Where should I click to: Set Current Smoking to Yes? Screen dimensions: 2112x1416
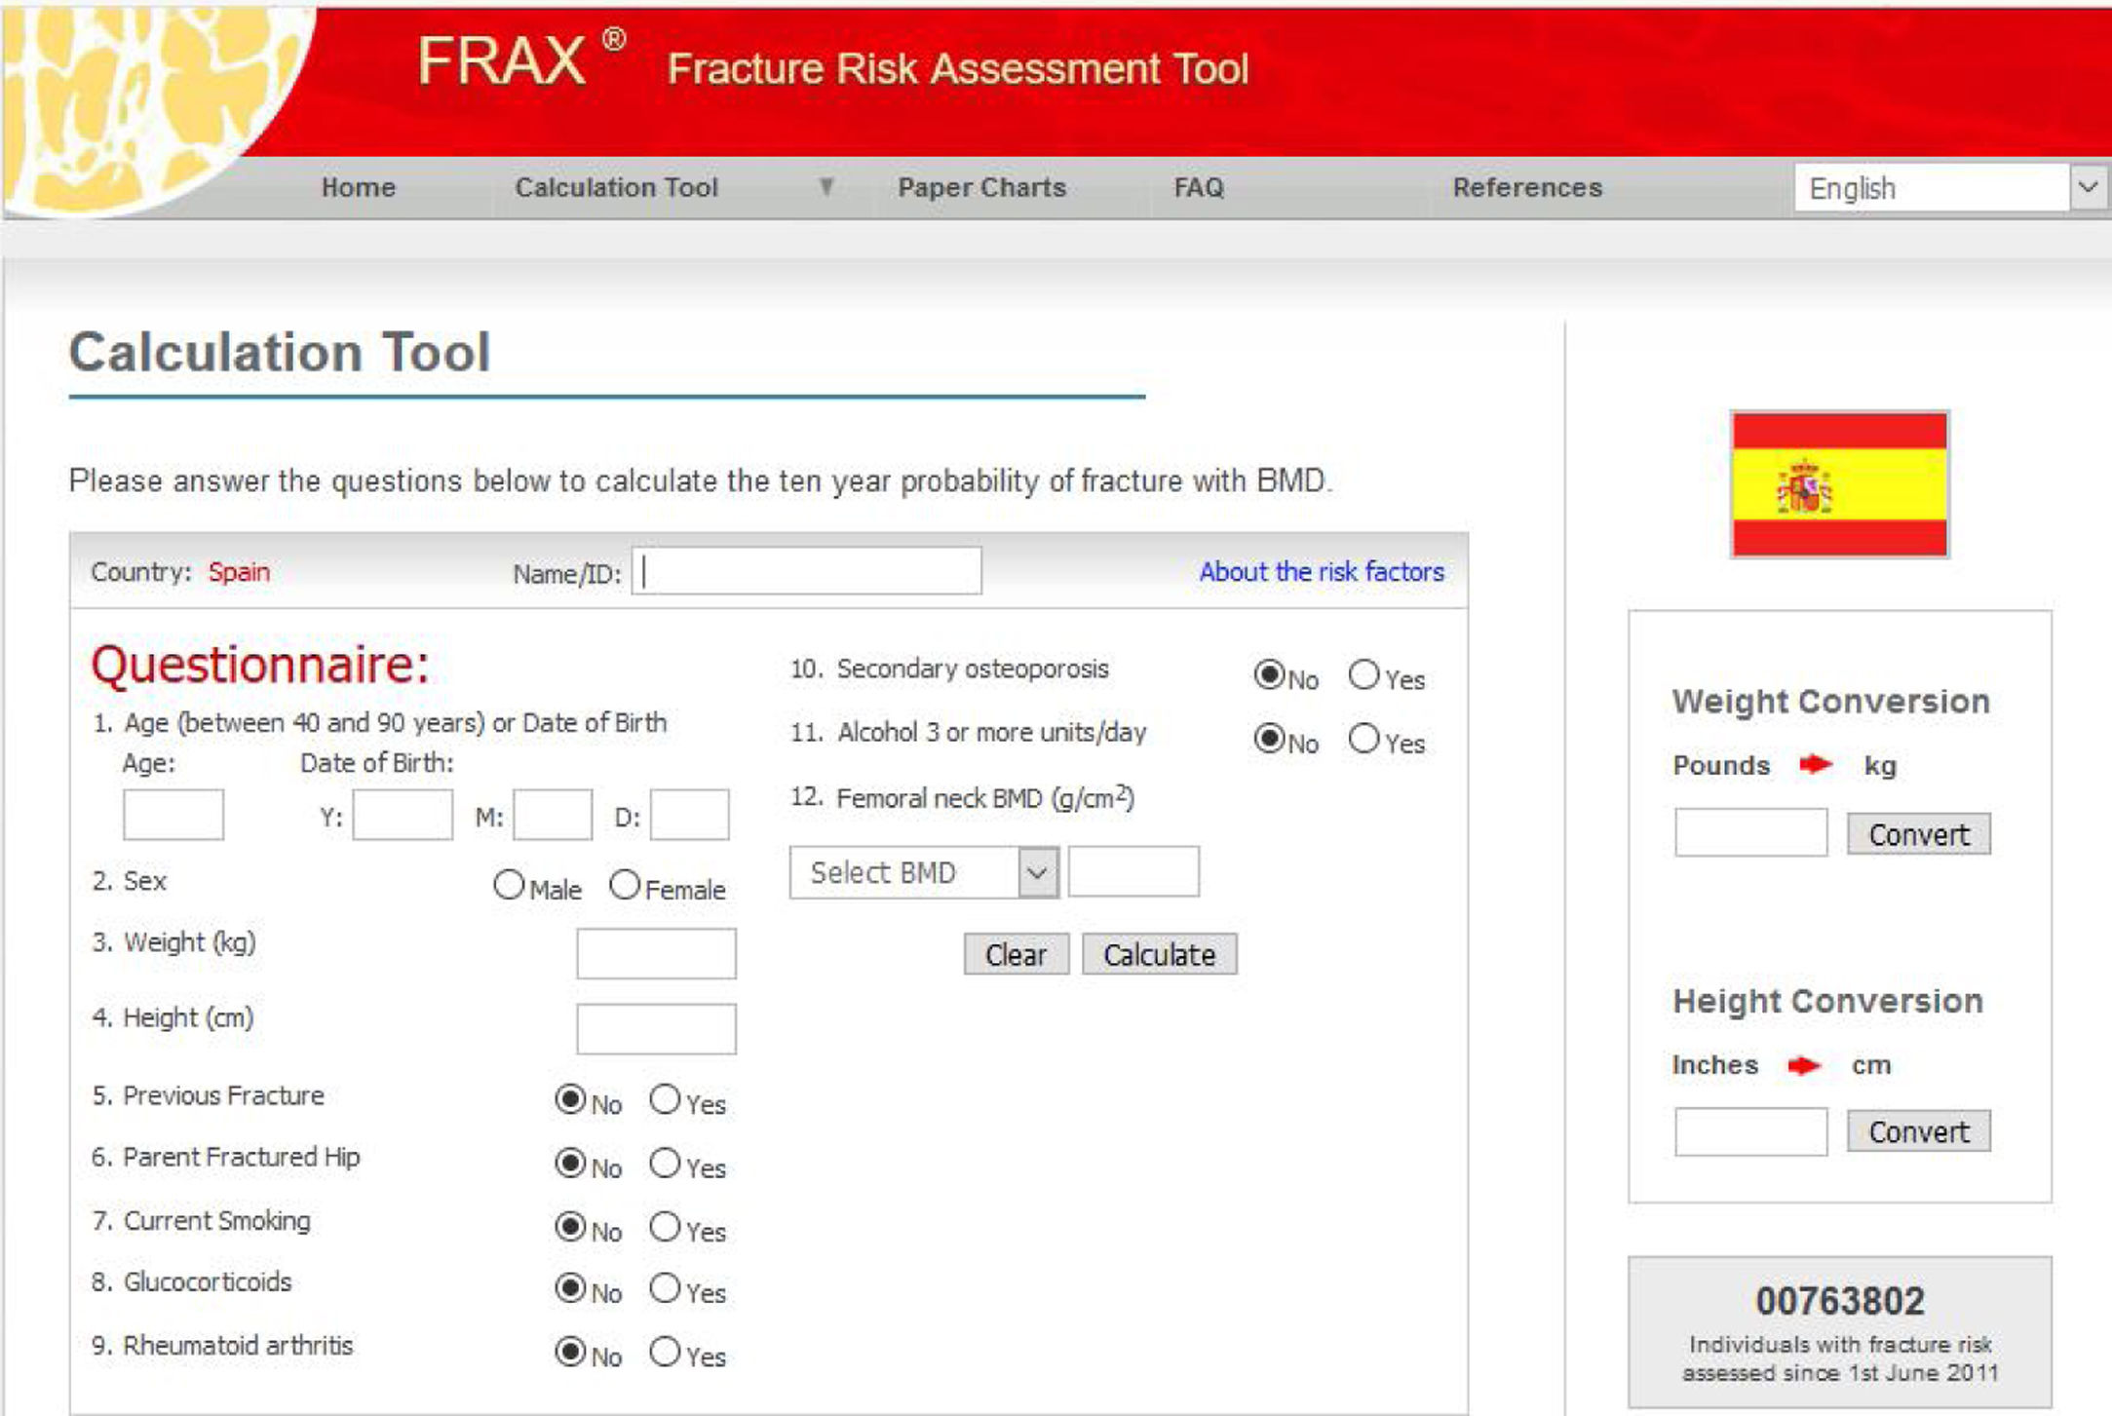point(665,1226)
